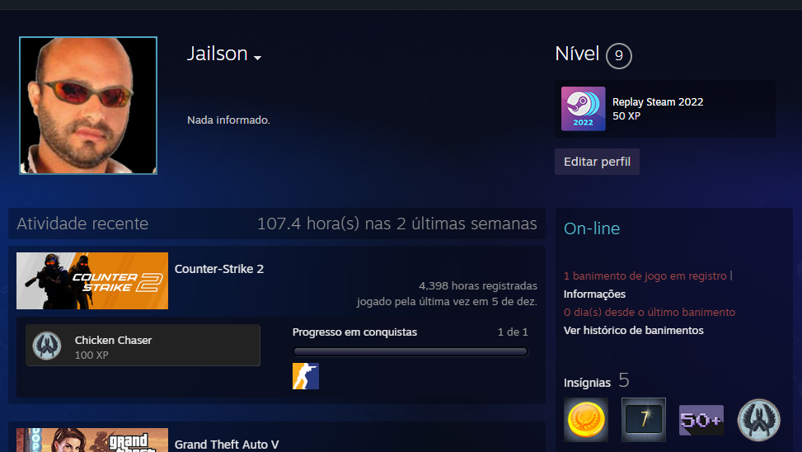The height and width of the screenshot is (452, 802).
Task: Open the Grand Theft Auto V banner
Action: 92,440
